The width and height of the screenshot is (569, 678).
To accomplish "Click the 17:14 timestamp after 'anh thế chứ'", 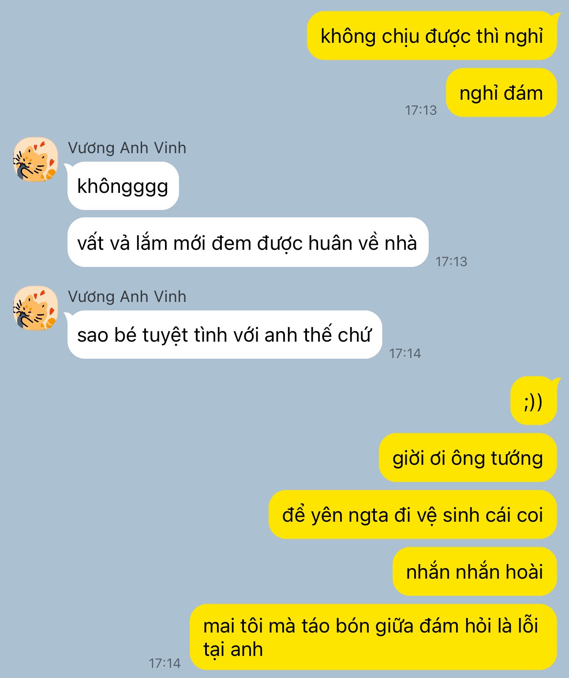I will click(405, 353).
